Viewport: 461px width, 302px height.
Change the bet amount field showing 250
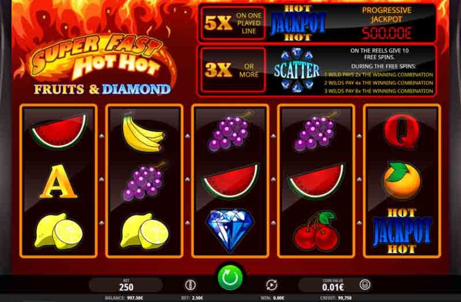click(126, 284)
